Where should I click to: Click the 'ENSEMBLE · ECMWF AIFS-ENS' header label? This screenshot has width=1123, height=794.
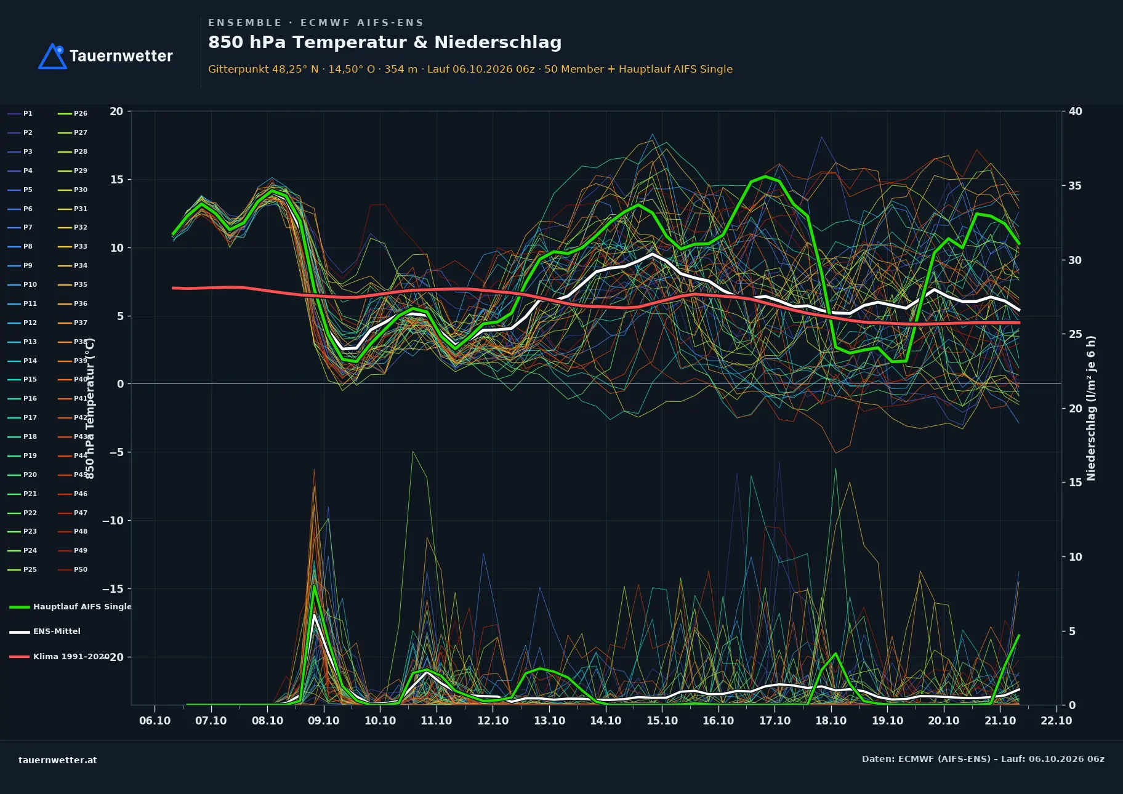pyautogui.click(x=316, y=23)
